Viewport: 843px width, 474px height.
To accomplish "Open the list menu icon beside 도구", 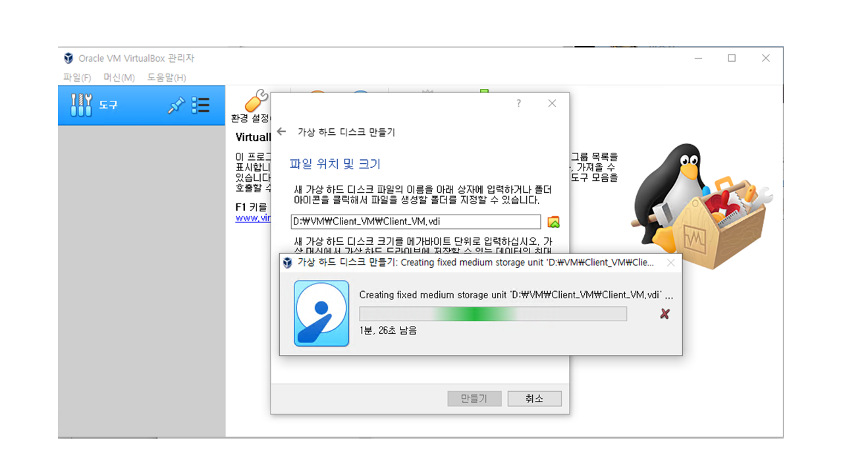I will [200, 105].
